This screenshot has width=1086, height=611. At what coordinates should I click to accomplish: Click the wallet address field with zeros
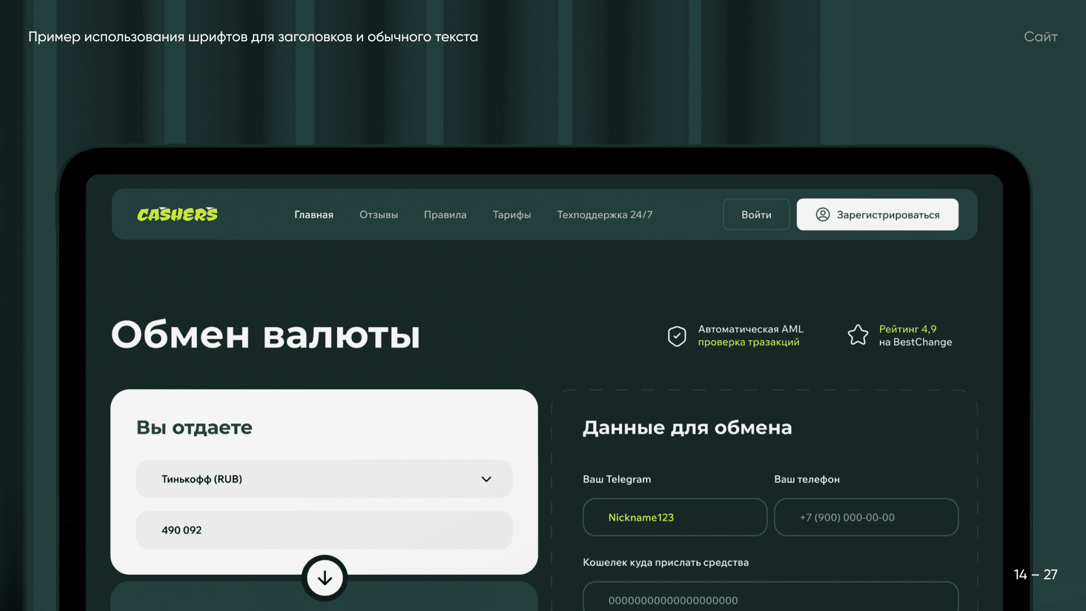tap(770, 599)
